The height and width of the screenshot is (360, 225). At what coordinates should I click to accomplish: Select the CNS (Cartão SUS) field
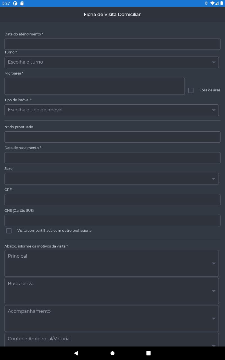coord(112,220)
